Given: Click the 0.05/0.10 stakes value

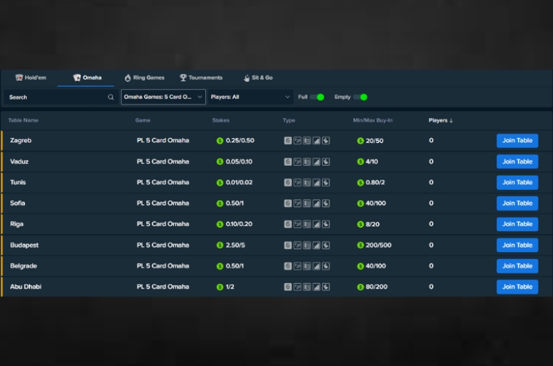Looking at the screenshot, I should click(239, 162).
